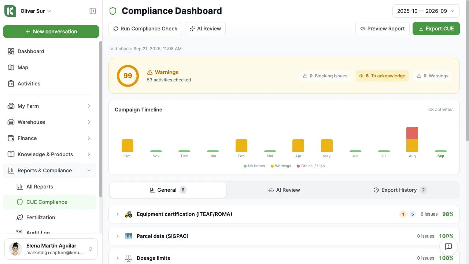Open Map in the sidebar

[49, 67]
